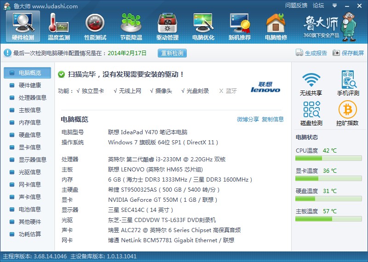Click the 主程序版本 3.68.14.1046 status text
The width and height of the screenshot is (368, 262).
tap(35, 256)
